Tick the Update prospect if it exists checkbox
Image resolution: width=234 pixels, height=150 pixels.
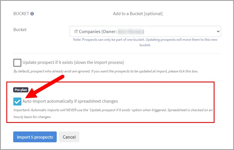(17, 62)
